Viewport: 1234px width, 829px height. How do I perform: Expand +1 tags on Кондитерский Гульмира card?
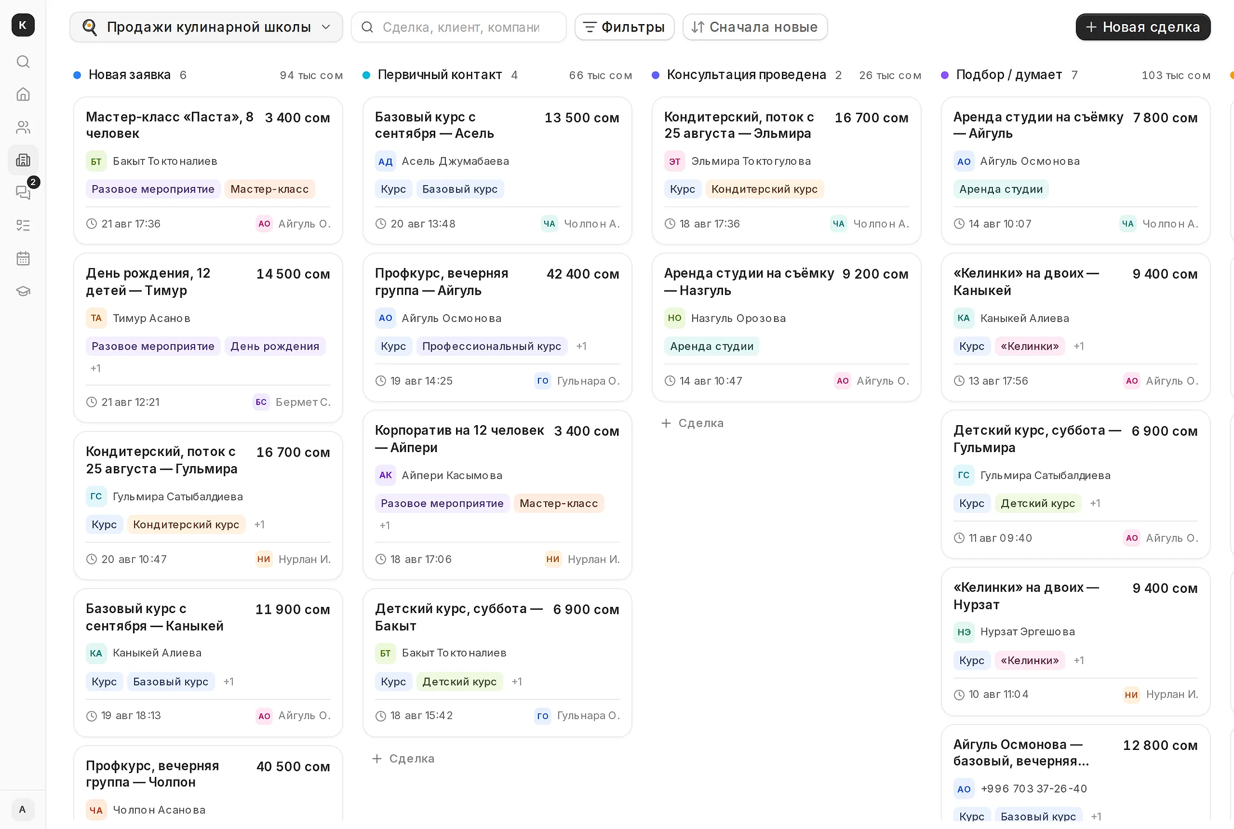(260, 524)
